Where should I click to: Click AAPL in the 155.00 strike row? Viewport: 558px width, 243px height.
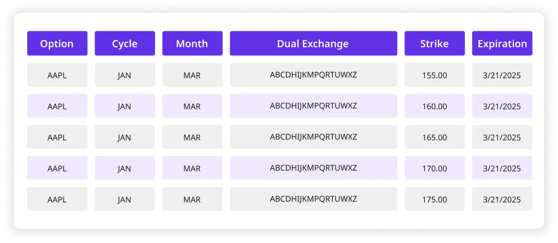point(58,75)
